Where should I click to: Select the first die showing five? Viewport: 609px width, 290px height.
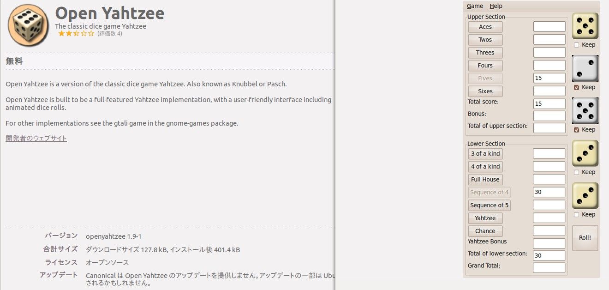(x=585, y=25)
